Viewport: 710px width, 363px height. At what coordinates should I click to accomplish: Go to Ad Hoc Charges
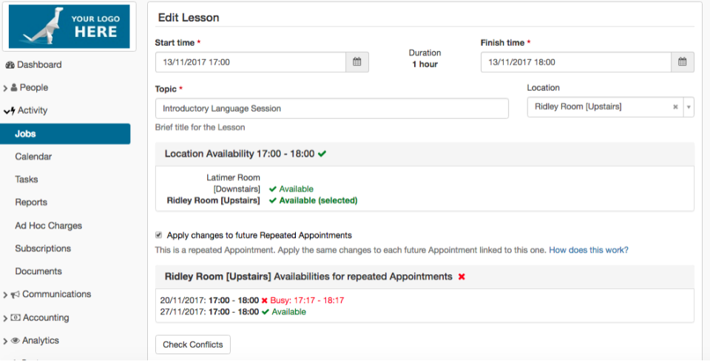click(48, 225)
